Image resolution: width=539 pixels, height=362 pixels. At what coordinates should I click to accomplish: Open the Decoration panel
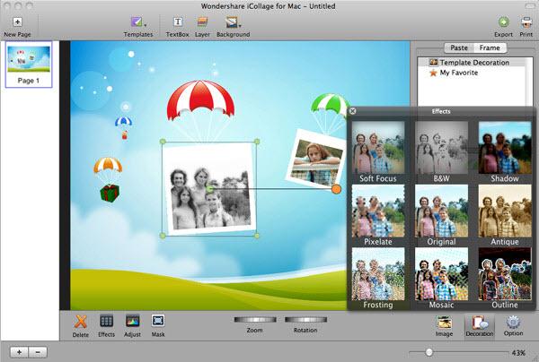click(x=480, y=326)
